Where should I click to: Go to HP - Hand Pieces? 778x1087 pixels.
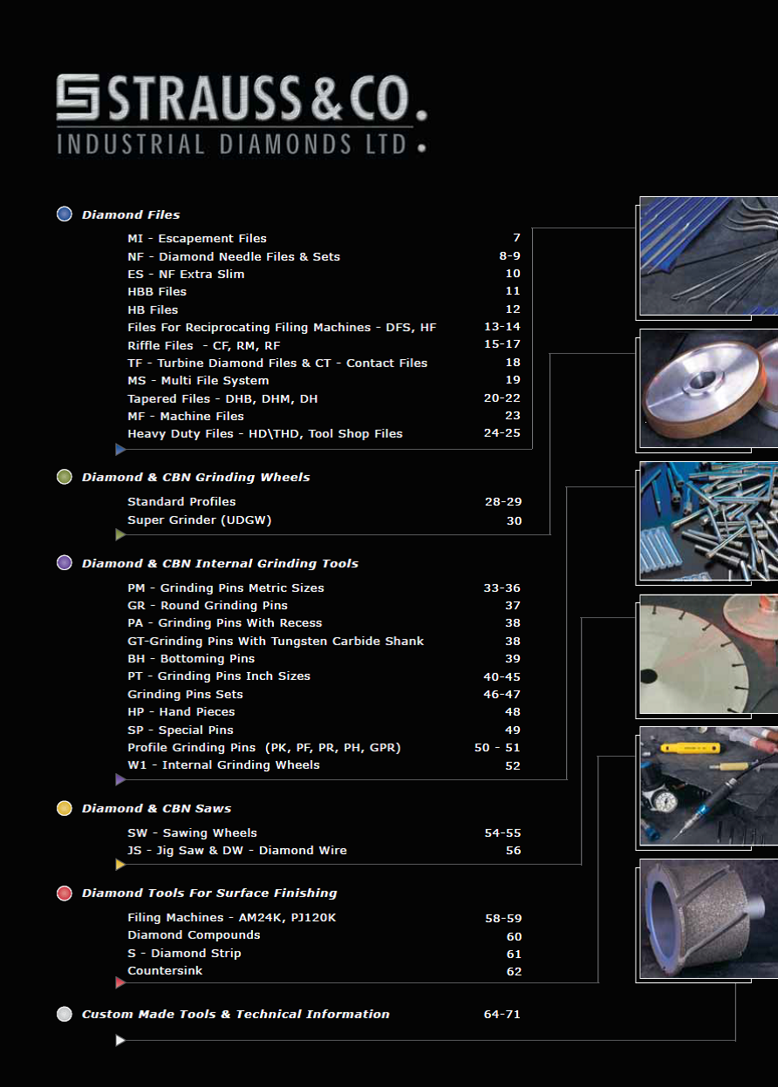(181, 711)
